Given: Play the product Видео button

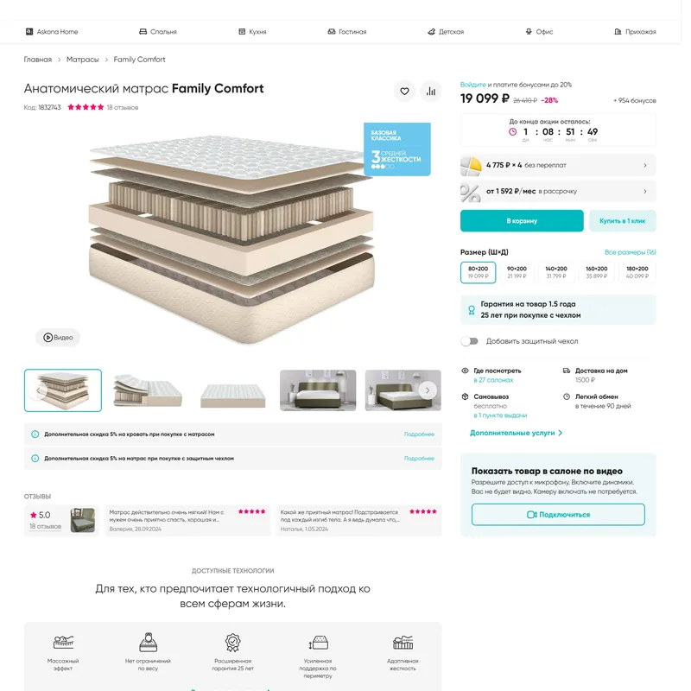Looking at the screenshot, I should (58, 338).
